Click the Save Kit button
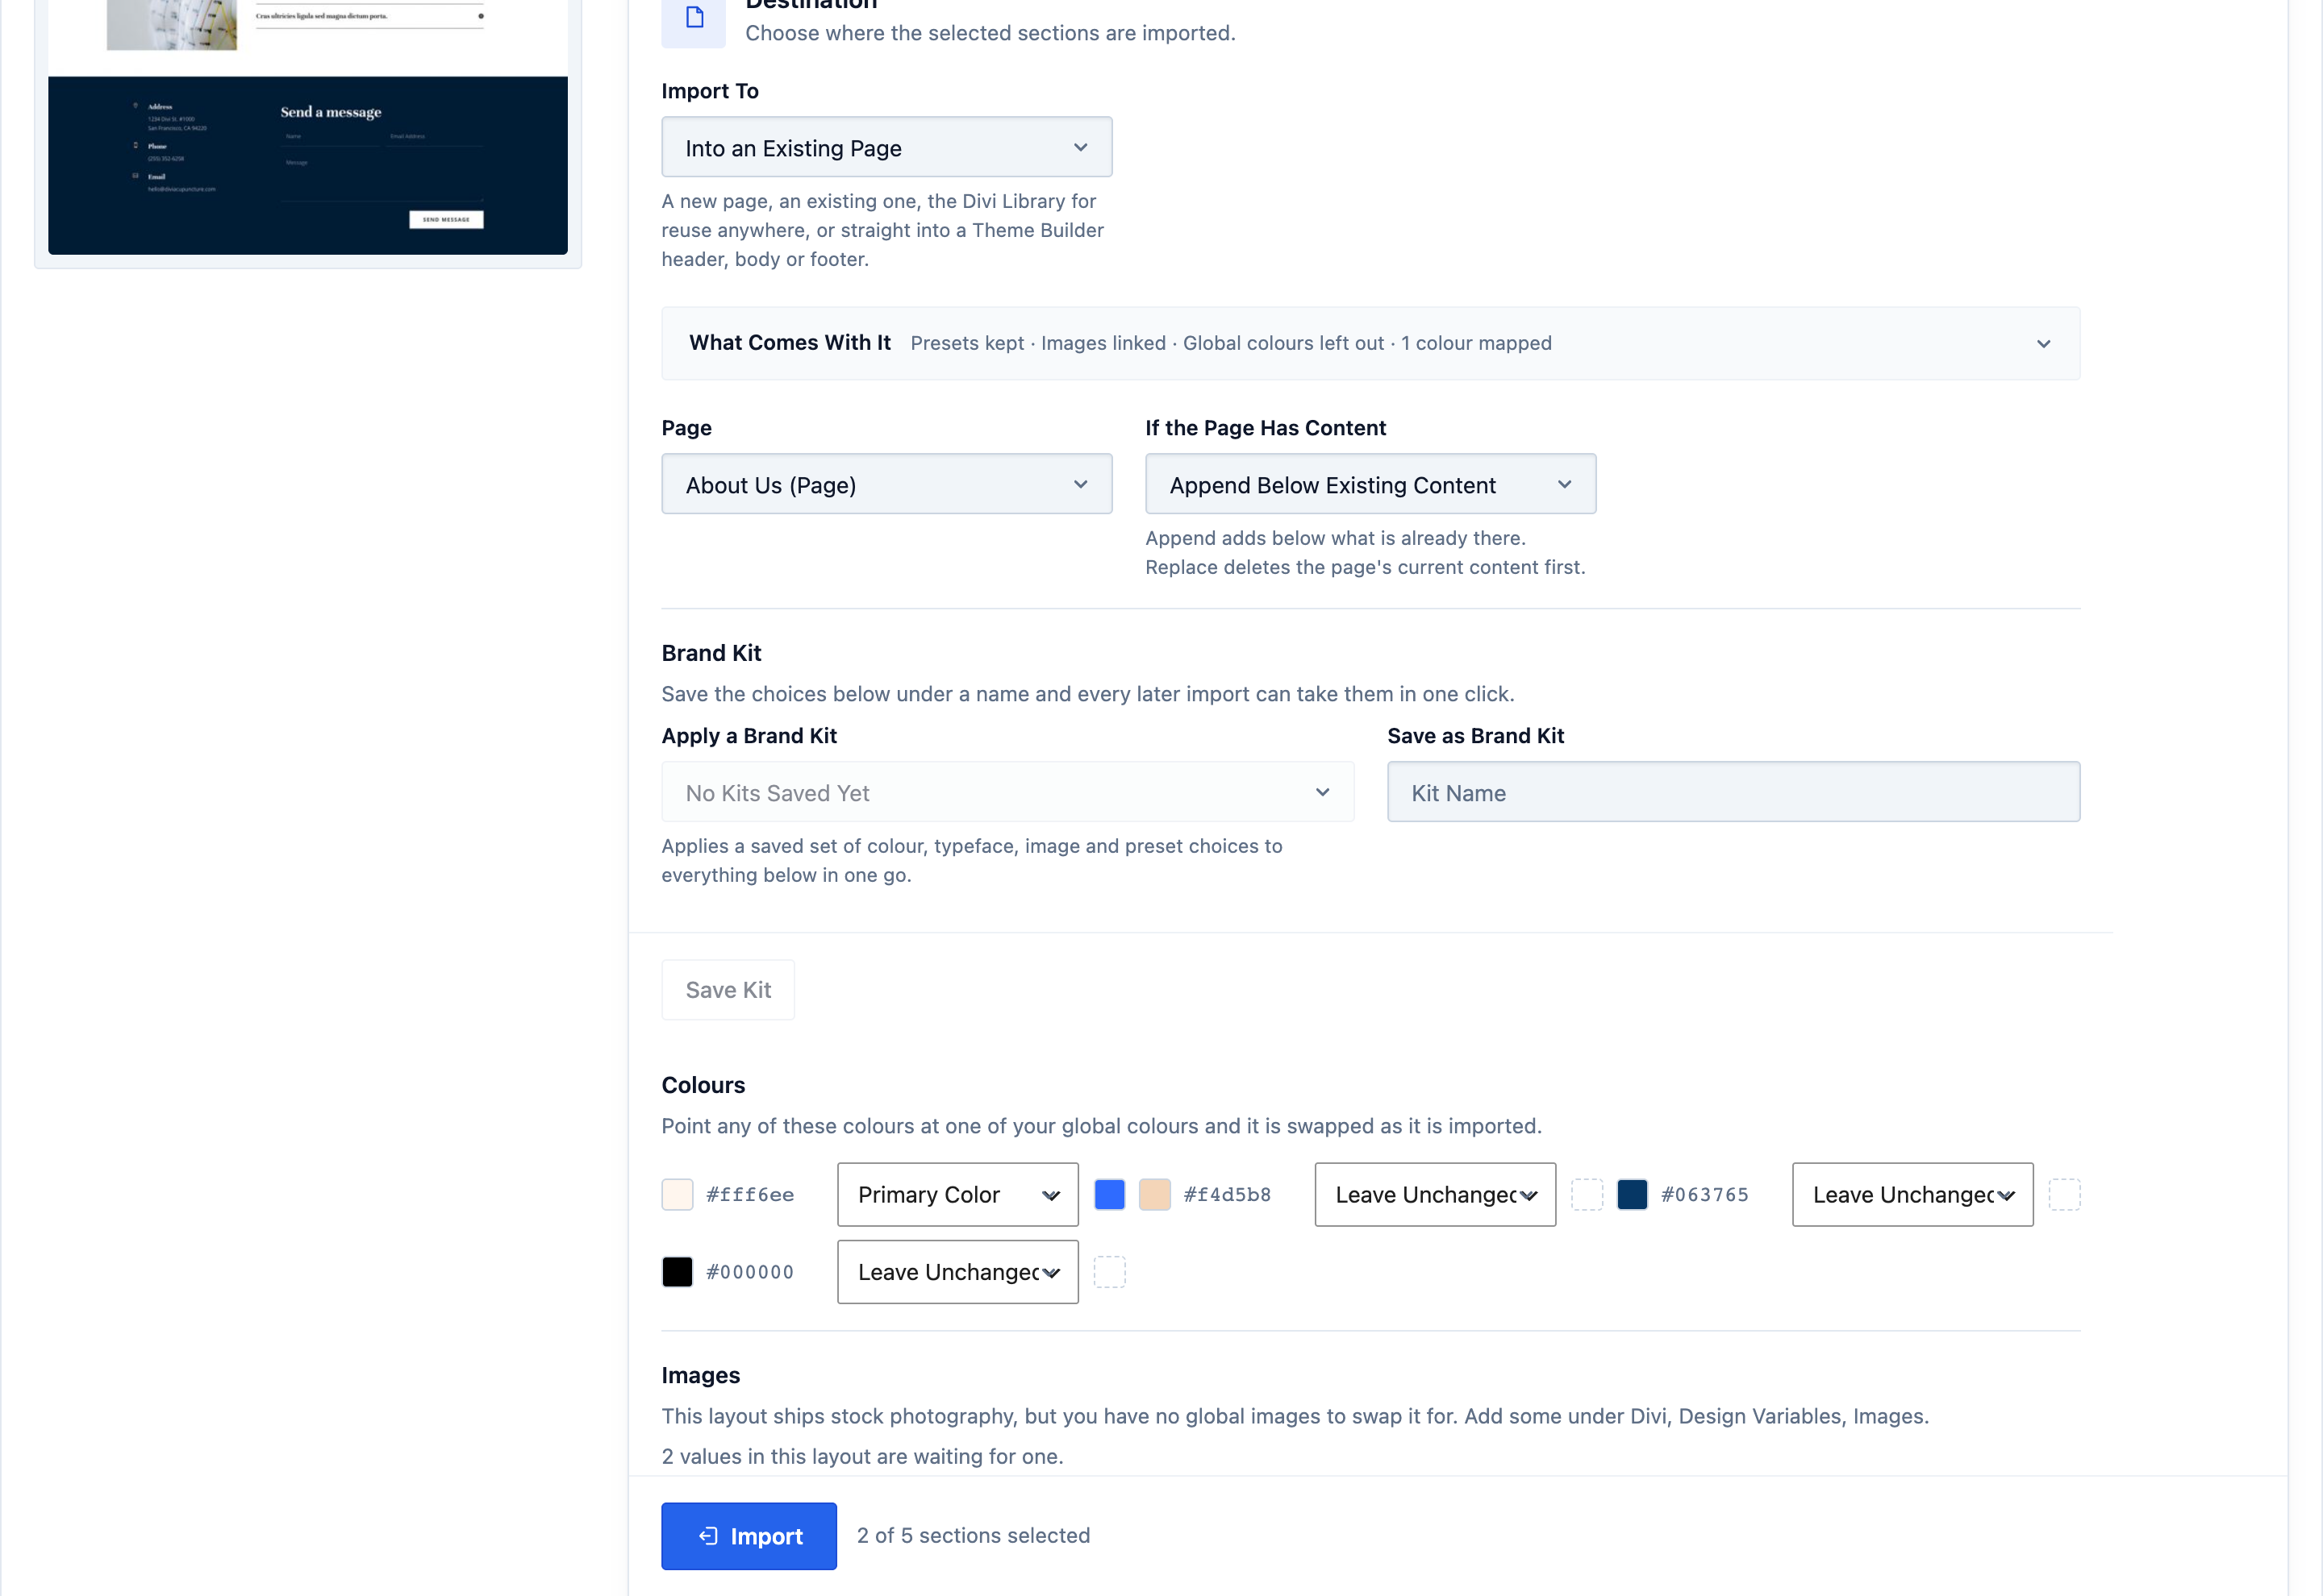Screen dimensions: 2323x1596 (728, 990)
